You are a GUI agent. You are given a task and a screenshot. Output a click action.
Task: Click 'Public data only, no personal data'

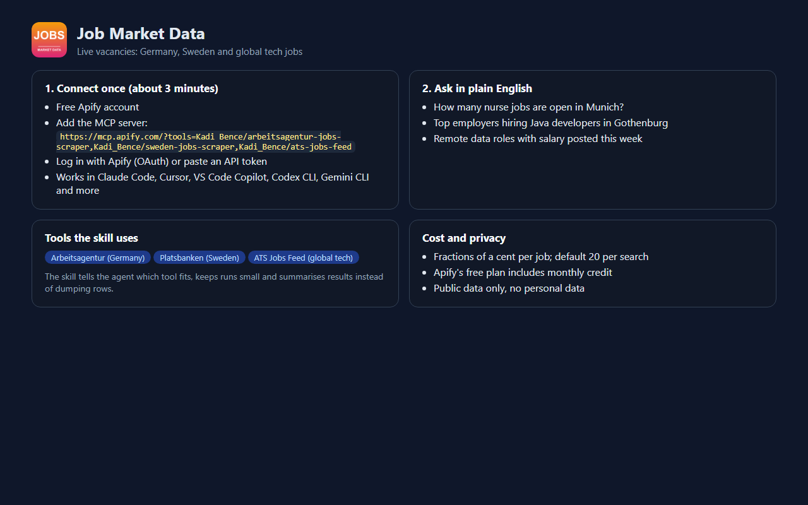509,288
